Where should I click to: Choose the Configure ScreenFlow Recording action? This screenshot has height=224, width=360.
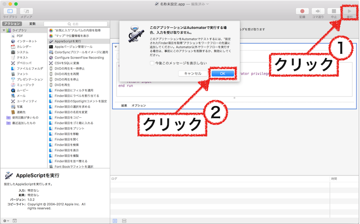click(x=78, y=58)
